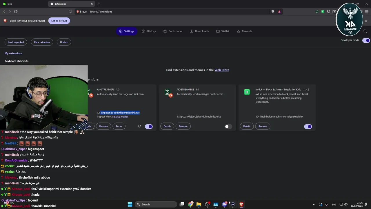
Task: Open the Wallet tab
Action: [x=223, y=31]
